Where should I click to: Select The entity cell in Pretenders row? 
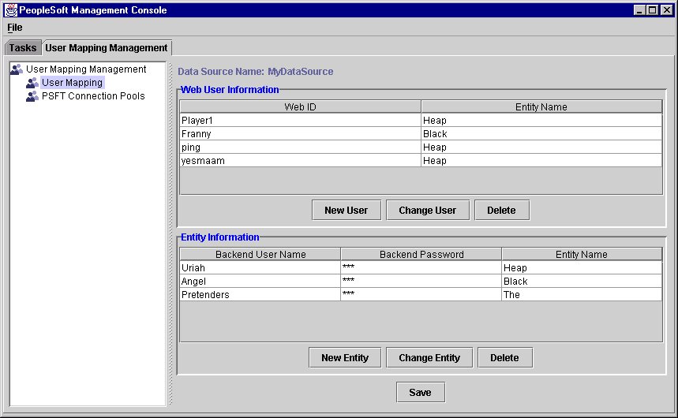pyautogui.click(x=582, y=294)
